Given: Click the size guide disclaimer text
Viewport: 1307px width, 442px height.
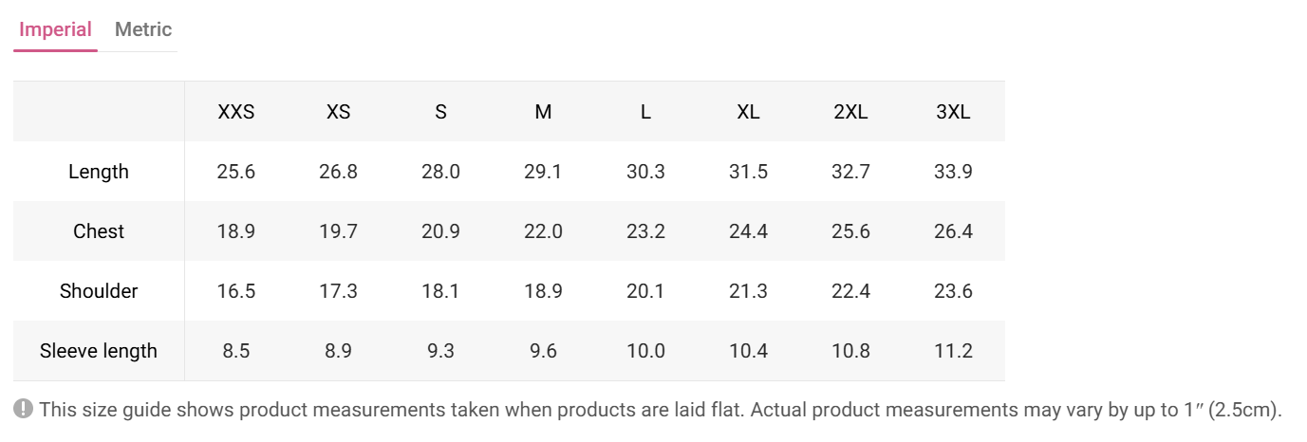Looking at the screenshot, I should point(661,410).
